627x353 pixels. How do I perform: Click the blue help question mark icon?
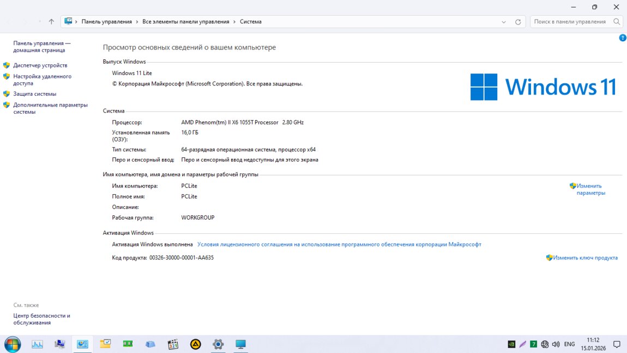(x=623, y=38)
